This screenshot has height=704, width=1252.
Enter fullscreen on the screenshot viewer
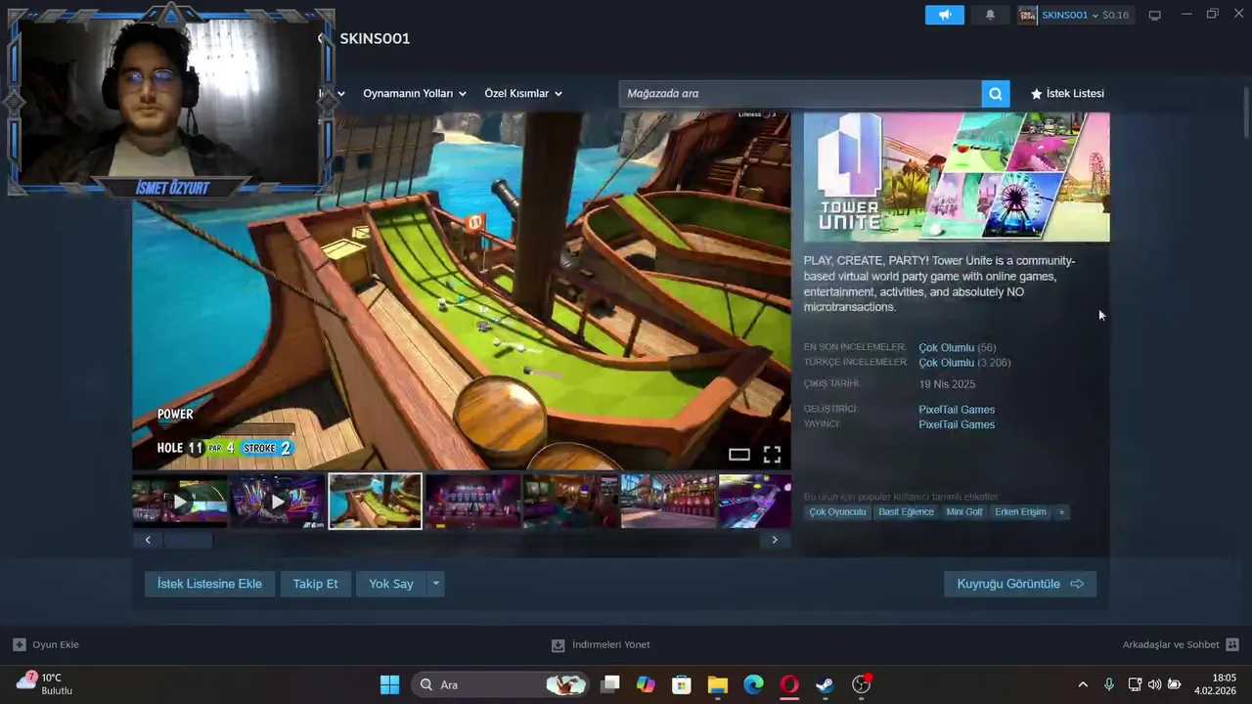pos(772,455)
